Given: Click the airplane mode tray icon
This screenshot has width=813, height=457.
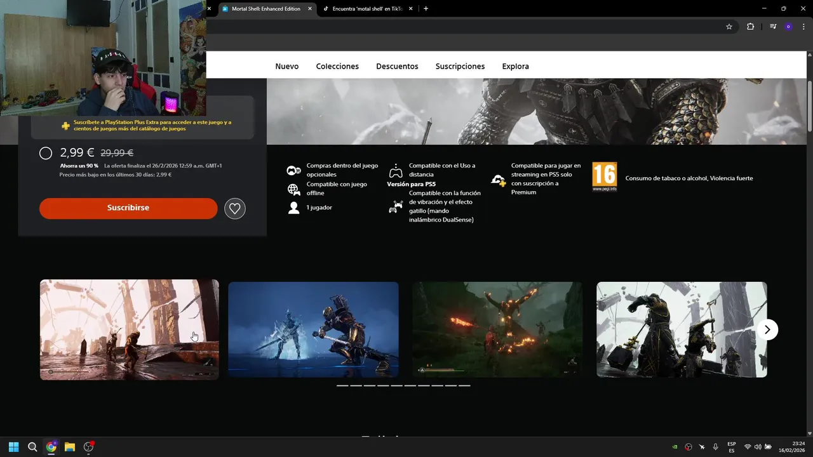Looking at the screenshot, I should [x=702, y=447].
